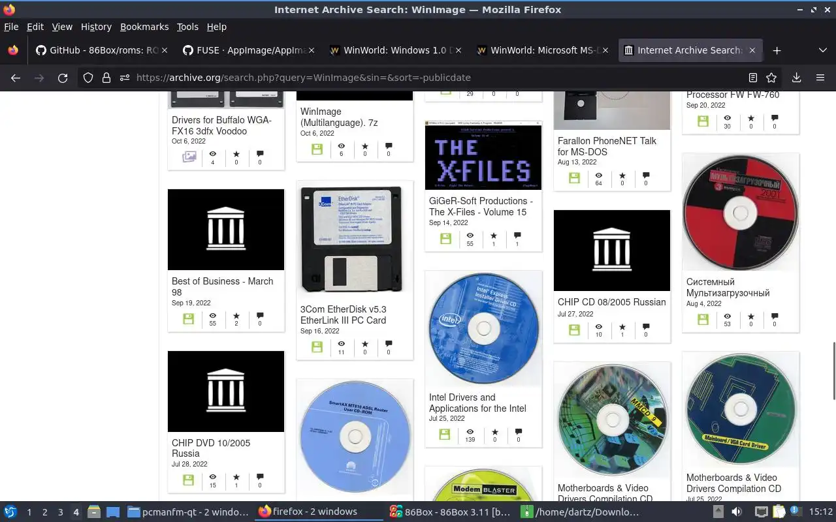
Task: Open the removable media eject tray icon
Action: point(718,512)
